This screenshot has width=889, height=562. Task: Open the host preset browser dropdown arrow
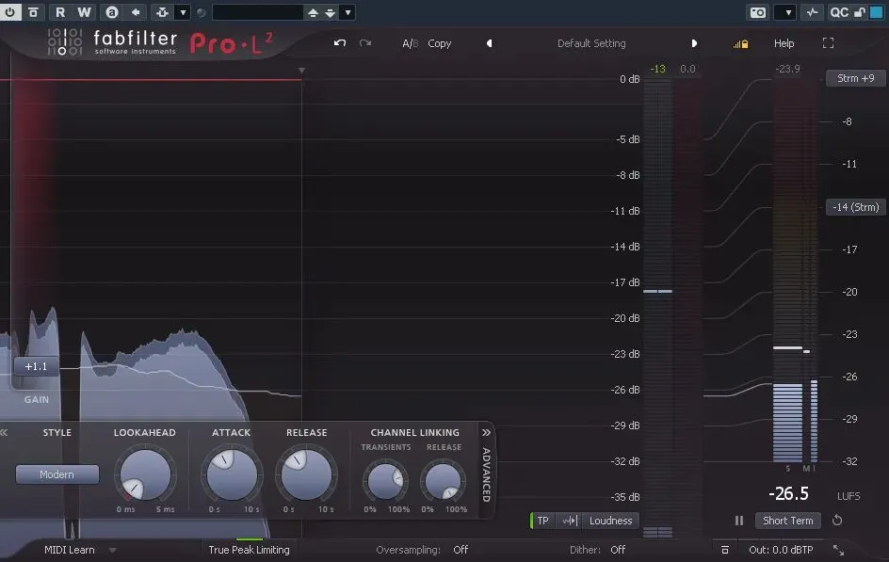[x=348, y=12]
